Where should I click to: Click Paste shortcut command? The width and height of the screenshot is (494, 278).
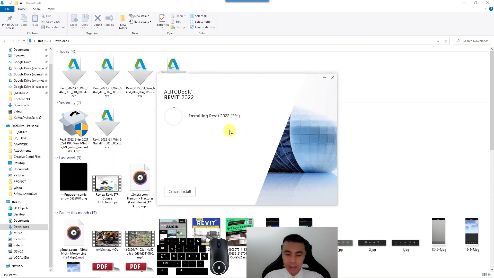pyautogui.click(x=53, y=27)
